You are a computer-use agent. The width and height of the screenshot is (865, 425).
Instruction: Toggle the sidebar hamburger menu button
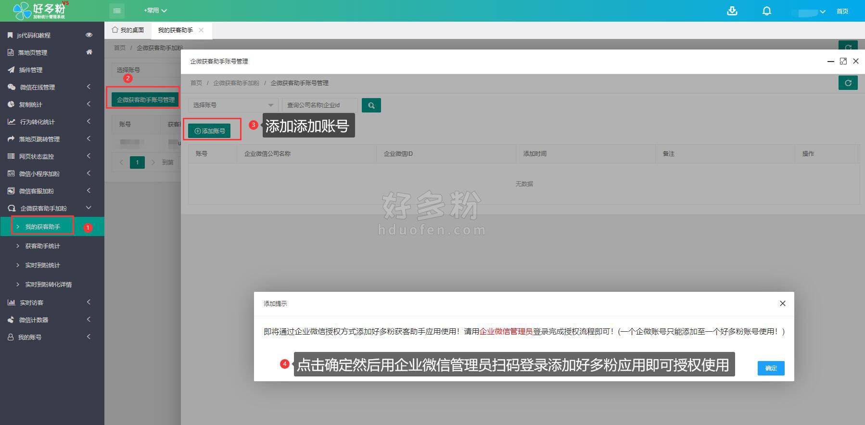click(x=117, y=11)
